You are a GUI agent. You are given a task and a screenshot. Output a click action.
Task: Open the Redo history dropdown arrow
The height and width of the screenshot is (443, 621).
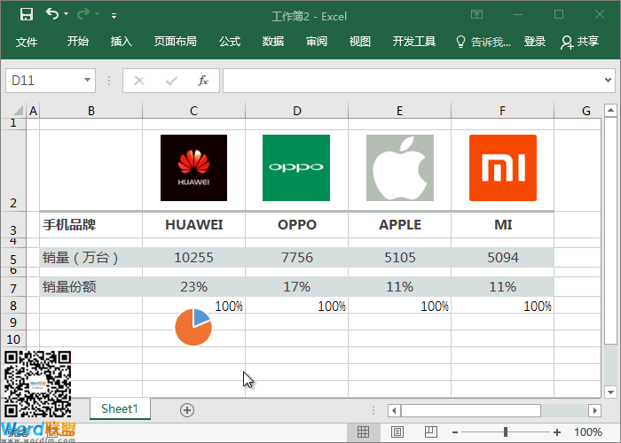click(x=97, y=14)
